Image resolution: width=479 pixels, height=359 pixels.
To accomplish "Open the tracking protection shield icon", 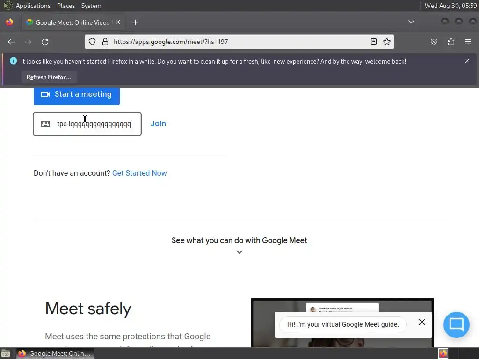I will [x=92, y=42].
